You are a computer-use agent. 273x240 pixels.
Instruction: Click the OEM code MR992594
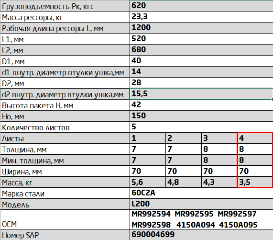tap(151, 214)
